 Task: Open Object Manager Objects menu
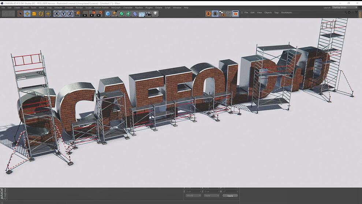tap(268, 12)
